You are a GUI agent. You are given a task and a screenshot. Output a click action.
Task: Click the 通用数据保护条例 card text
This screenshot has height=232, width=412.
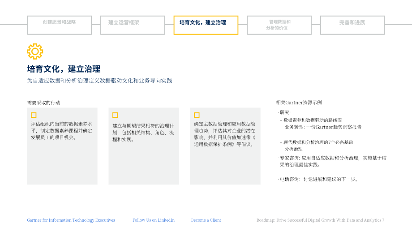point(225,134)
